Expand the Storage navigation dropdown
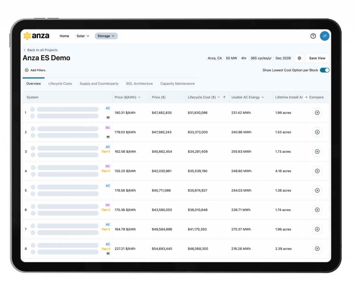The height and width of the screenshot is (290, 356). click(106, 36)
